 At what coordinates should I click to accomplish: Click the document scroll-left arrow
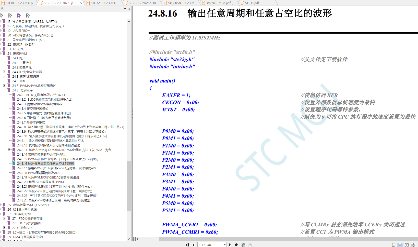pos(138,239)
